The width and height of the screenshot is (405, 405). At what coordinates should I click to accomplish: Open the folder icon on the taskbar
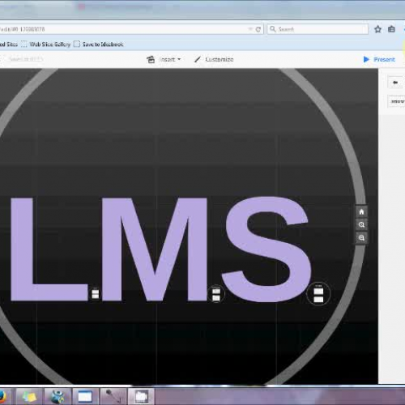tap(141, 397)
